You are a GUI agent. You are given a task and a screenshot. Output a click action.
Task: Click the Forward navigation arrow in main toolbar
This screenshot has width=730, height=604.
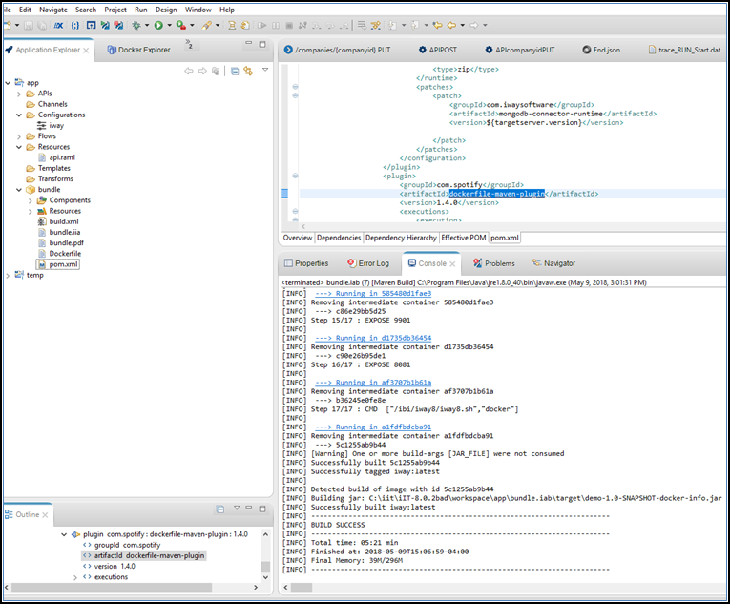coord(474,25)
